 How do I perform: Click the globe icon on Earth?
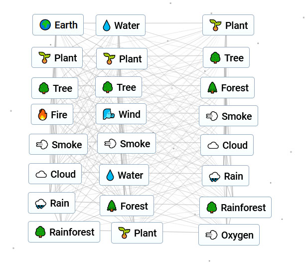click(45, 25)
